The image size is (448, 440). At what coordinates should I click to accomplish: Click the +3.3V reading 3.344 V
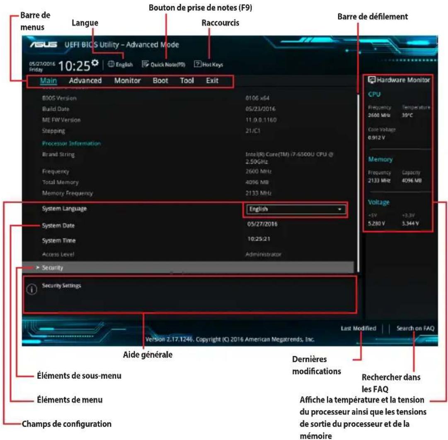click(411, 223)
